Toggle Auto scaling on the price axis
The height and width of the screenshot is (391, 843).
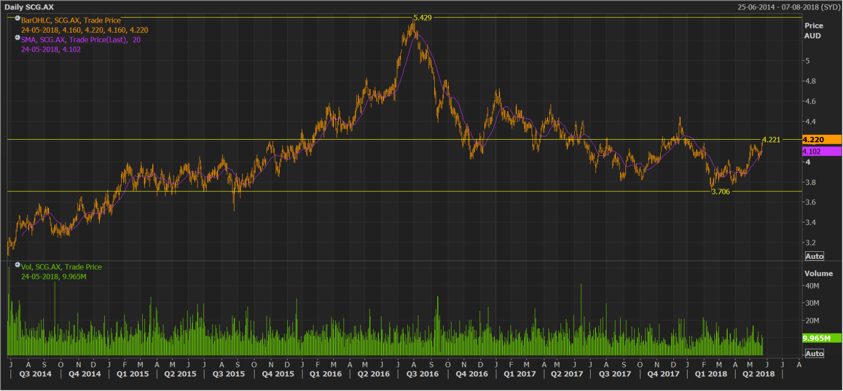point(814,256)
